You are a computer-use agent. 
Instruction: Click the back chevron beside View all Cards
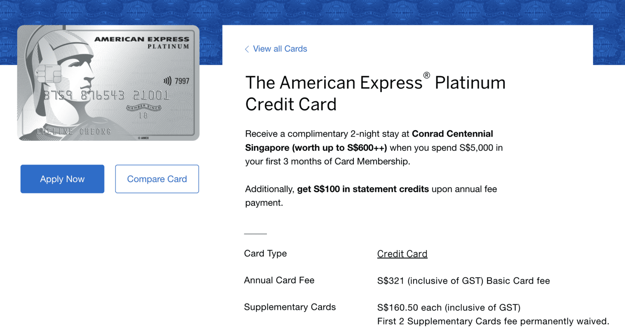point(247,49)
